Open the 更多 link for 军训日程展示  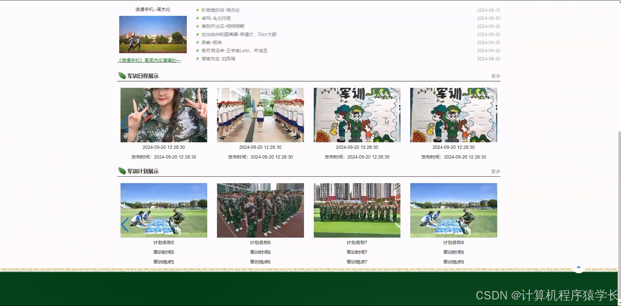coord(495,76)
